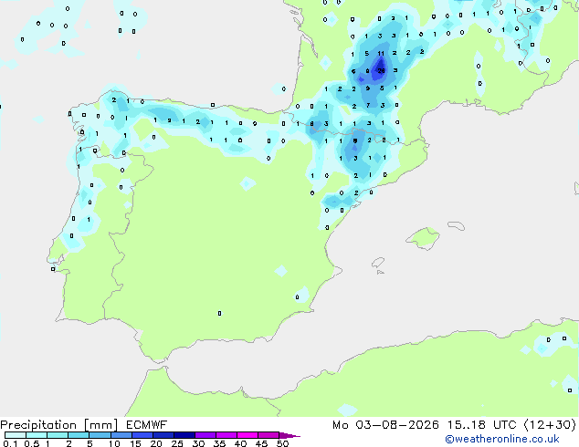
Task: Click the '0.1' legend scale value
Action: (x=10, y=443)
